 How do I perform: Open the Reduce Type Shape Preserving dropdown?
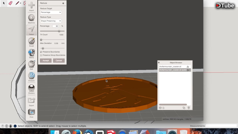coord(51,21)
